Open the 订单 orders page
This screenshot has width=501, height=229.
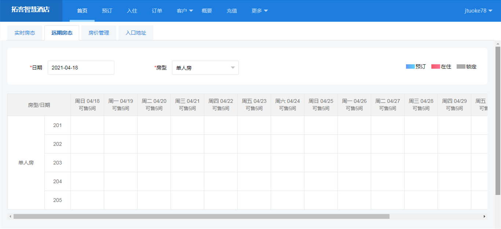point(157,11)
